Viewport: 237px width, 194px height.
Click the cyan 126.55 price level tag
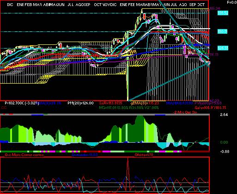coord(223,48)
